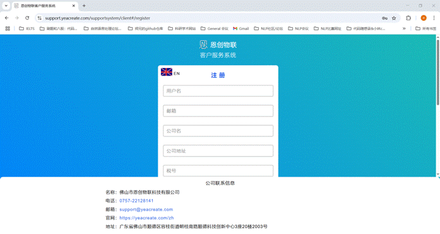
Task: Go back with browser back arrow
Action: point(7,18)
